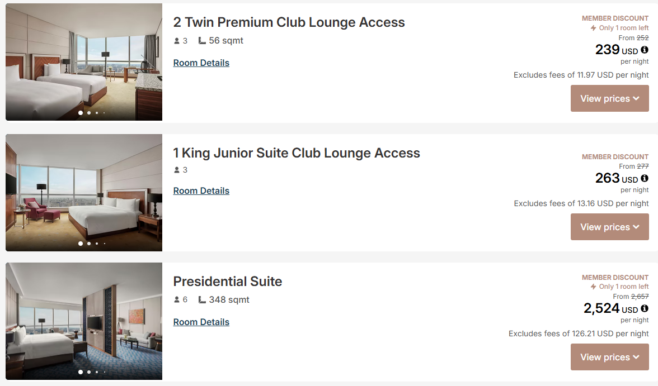
Task: Click the 2 Twin Premium Club Lounge Access heading
Action: [x=289, y=22]
